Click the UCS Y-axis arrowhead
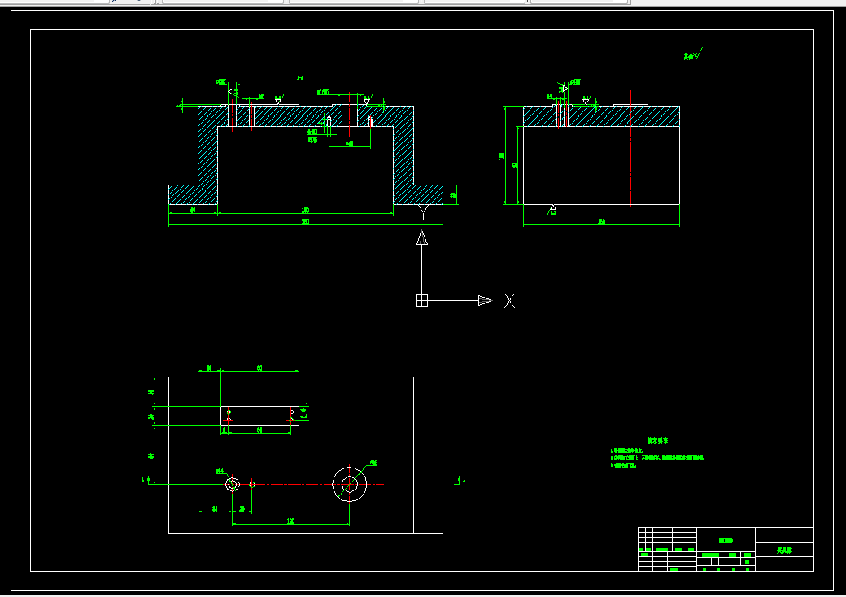This screenshot has height=597, width=846. click(x=422, y=237)
